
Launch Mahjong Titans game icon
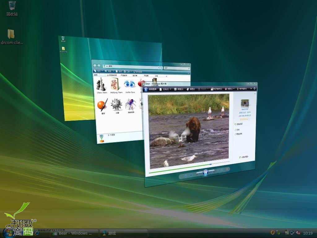coord(115,85)
